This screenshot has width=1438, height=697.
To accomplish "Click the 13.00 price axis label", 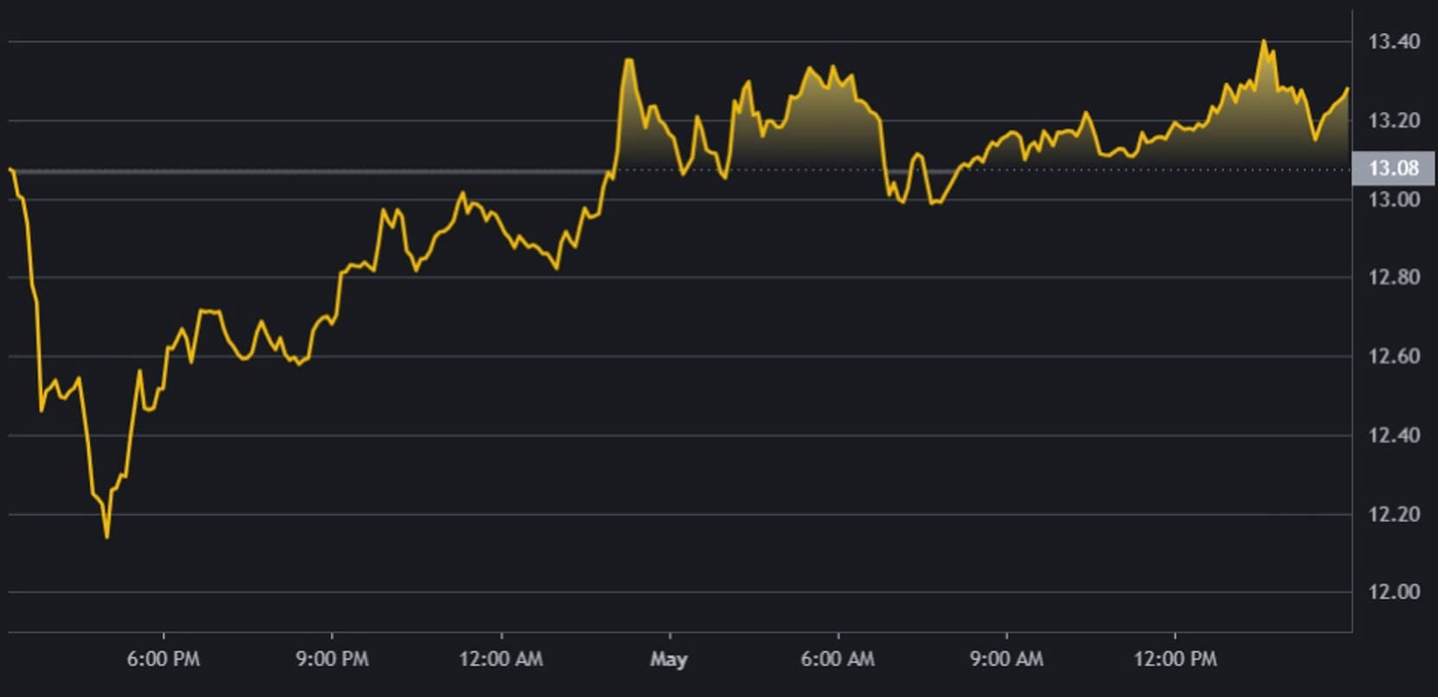I will coord(1393,200).
